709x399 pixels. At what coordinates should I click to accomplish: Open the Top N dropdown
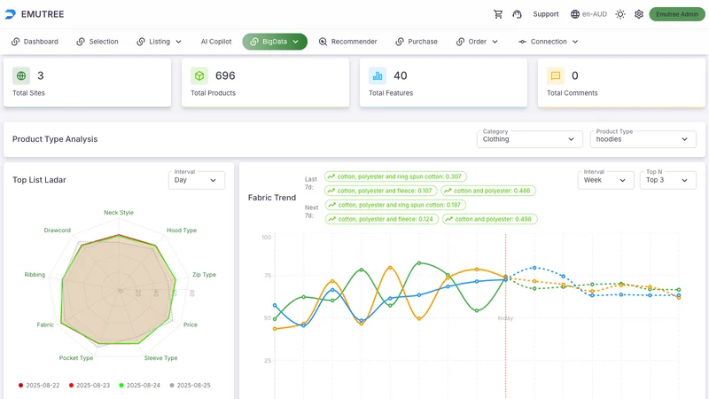click(668, 180)
